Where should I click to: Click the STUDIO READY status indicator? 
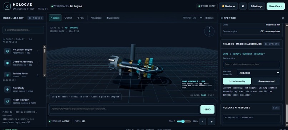pos(207,6)
